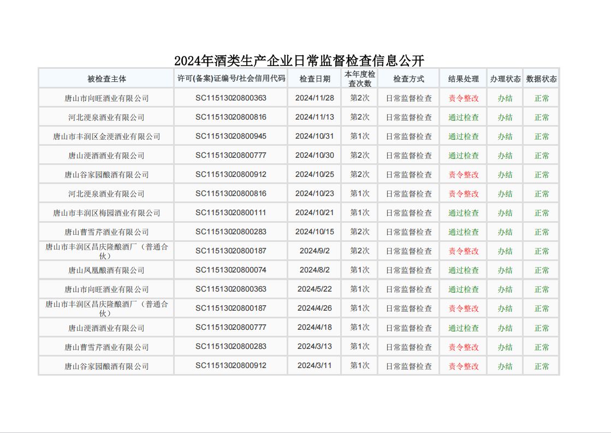The height and width of the screenshot is (433, 611).
Task: Click 唐山市丰润区金浭酒业有限公司 company name
Action: coord(106,137)
